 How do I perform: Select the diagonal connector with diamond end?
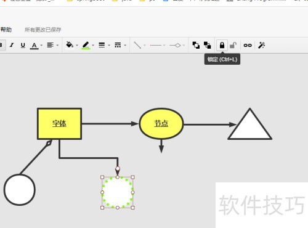[x=36, y=157]
